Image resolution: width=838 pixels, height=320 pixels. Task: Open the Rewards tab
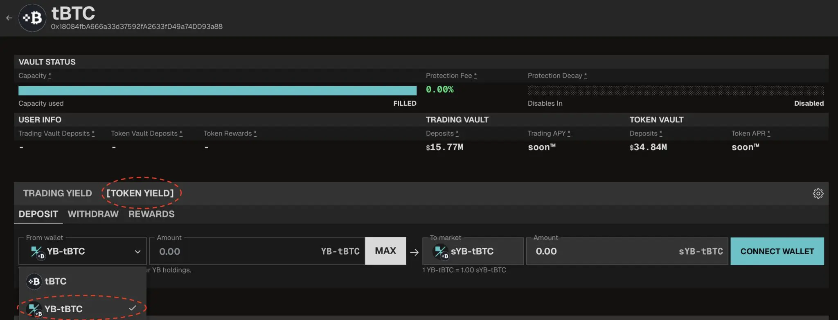point(151,214)
